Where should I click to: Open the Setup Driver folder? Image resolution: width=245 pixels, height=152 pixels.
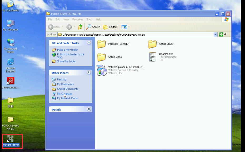152,44
